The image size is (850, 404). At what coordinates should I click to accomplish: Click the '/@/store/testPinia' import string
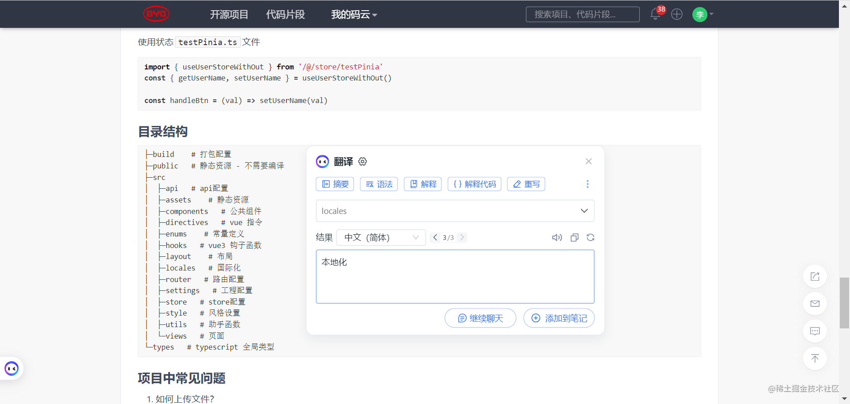(x=340, y=67)
